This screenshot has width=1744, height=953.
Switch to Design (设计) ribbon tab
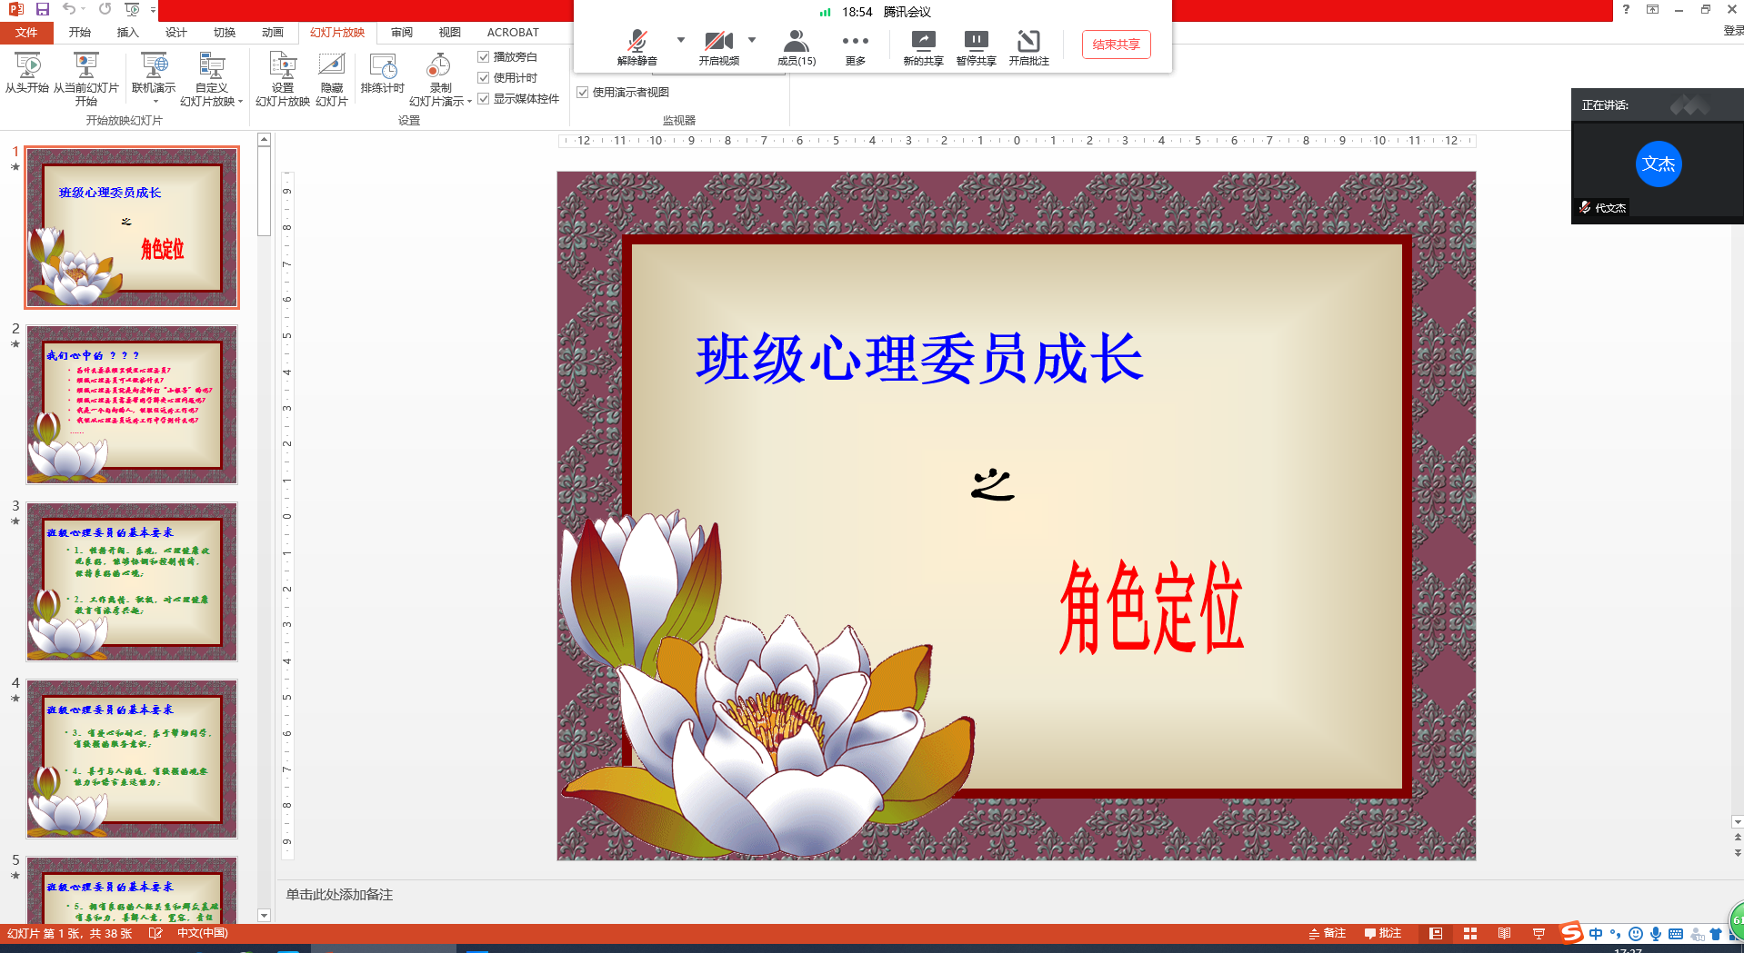point(176,32)
